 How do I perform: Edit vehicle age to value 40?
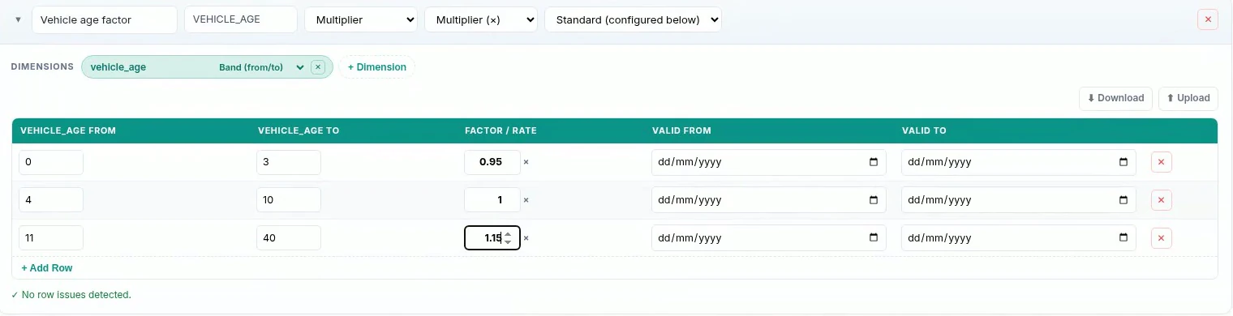click(289, 238)
